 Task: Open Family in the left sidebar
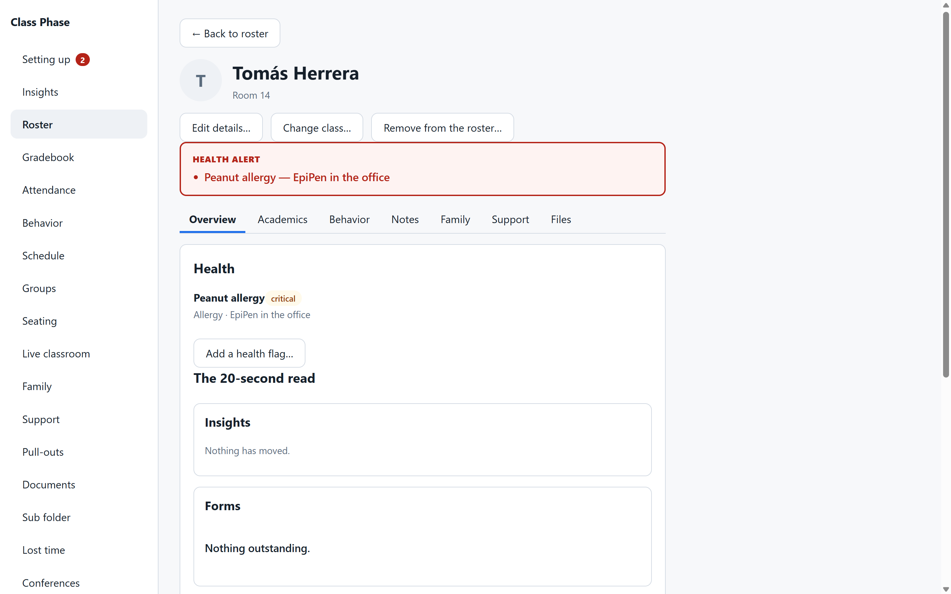pyautogui.click(x=79, y=386)
